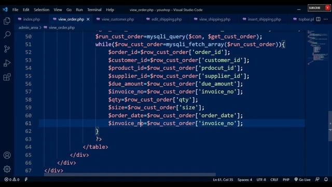
Task: Change language mode PHP
Action: 286,180
